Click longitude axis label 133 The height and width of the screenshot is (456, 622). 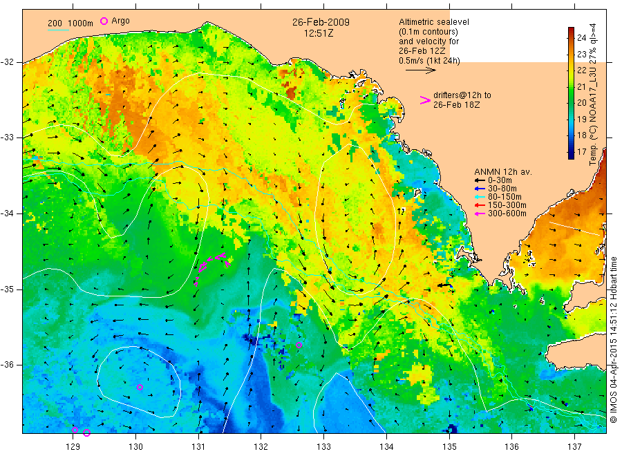(x=323, y=447)
